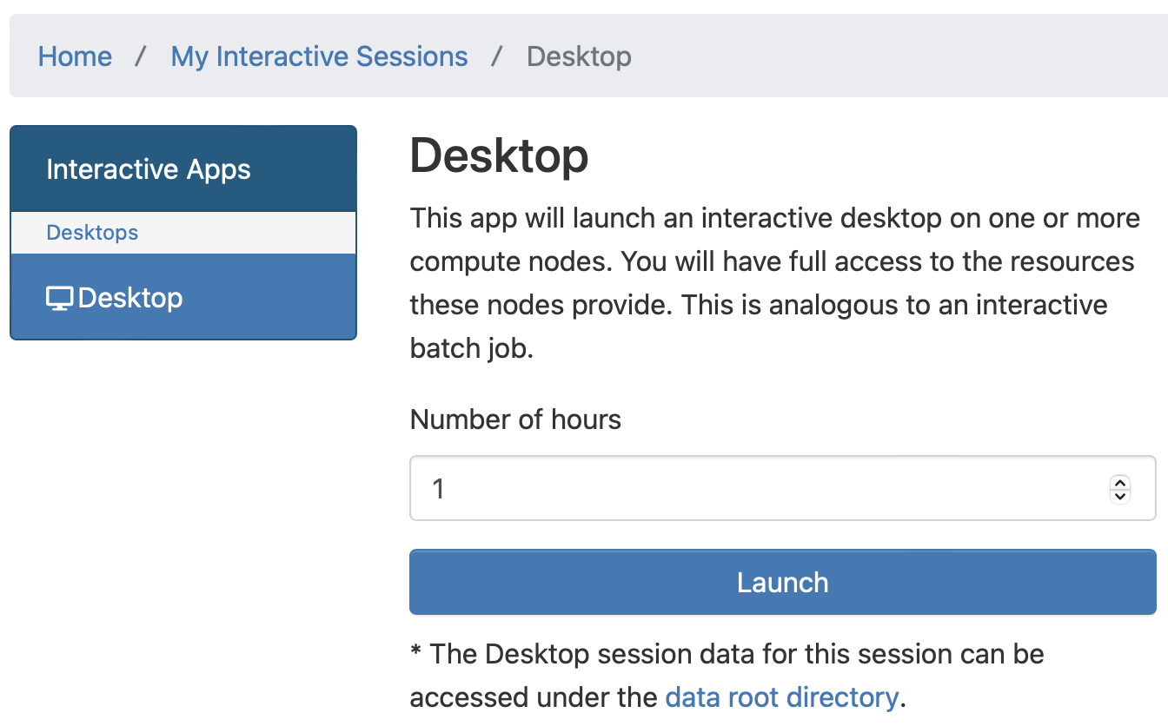Click the monitor icon beside Desktop in sidebar
Viewport: 1168px width, 726px height.
tap(60, 299)
